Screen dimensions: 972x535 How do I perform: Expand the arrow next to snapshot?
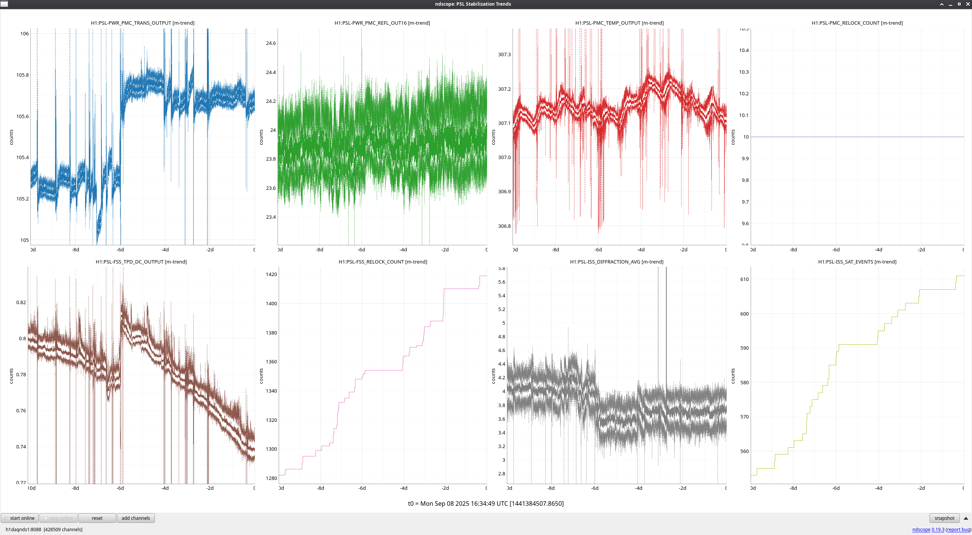coord(966,518)
